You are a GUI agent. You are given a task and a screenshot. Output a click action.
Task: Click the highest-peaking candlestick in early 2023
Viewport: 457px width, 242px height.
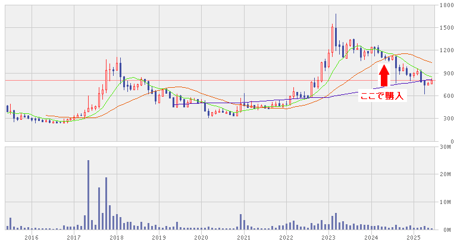tap(336, 33)
